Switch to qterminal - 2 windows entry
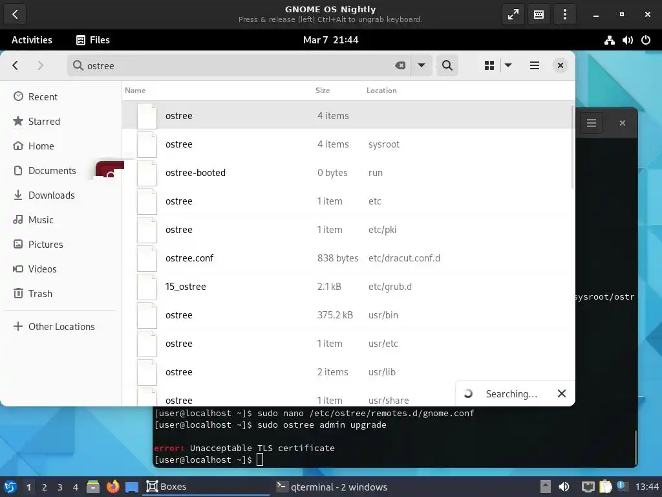Viewport: 662px width, 497px height. (332, 487)
